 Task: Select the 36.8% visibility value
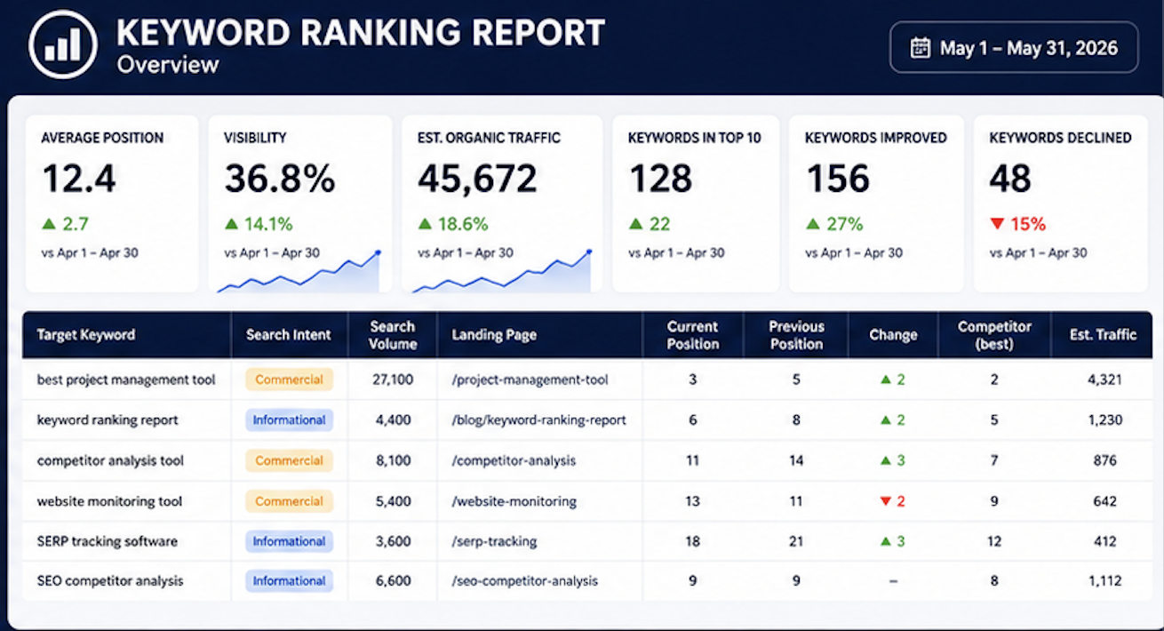coord(280,179)
